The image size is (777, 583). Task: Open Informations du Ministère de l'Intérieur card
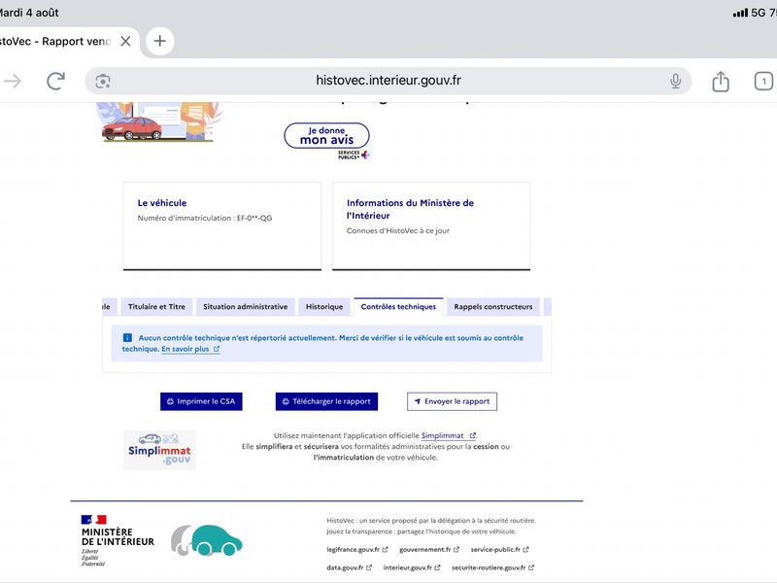[x=431, y=226]
